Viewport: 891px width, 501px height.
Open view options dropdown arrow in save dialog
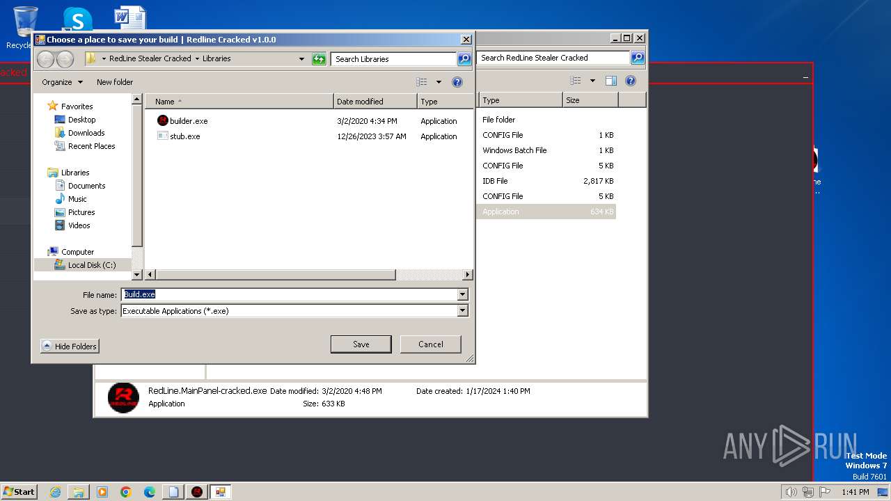pyautogui.click(x=439, y=82)
